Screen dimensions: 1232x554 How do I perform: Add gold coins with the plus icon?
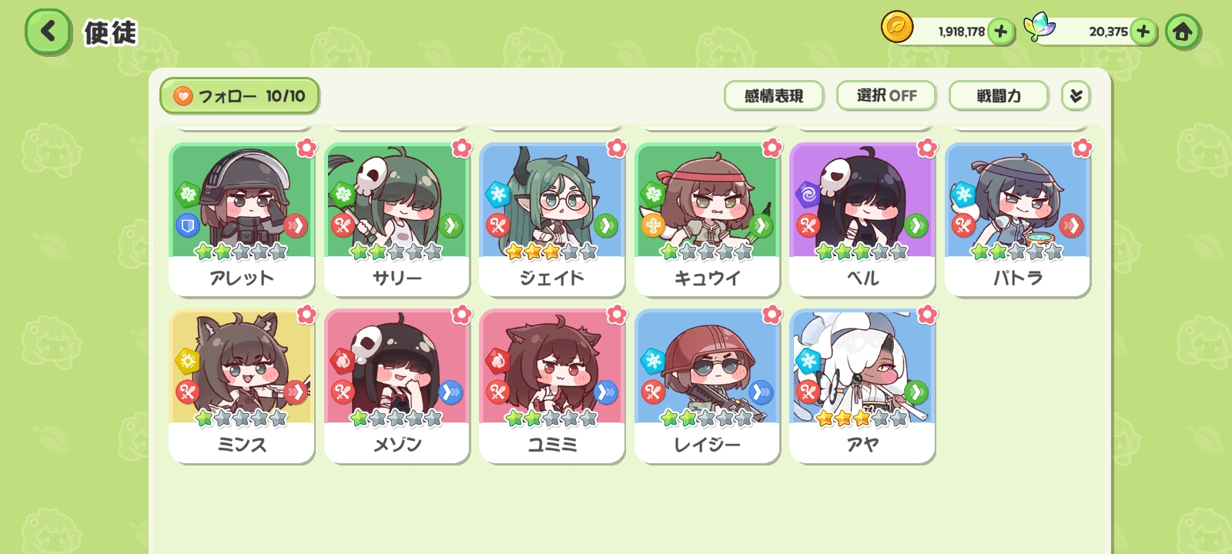click(1000, 32)
